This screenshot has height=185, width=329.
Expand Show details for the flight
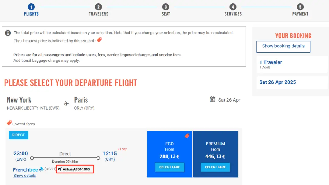pos(24,176)
